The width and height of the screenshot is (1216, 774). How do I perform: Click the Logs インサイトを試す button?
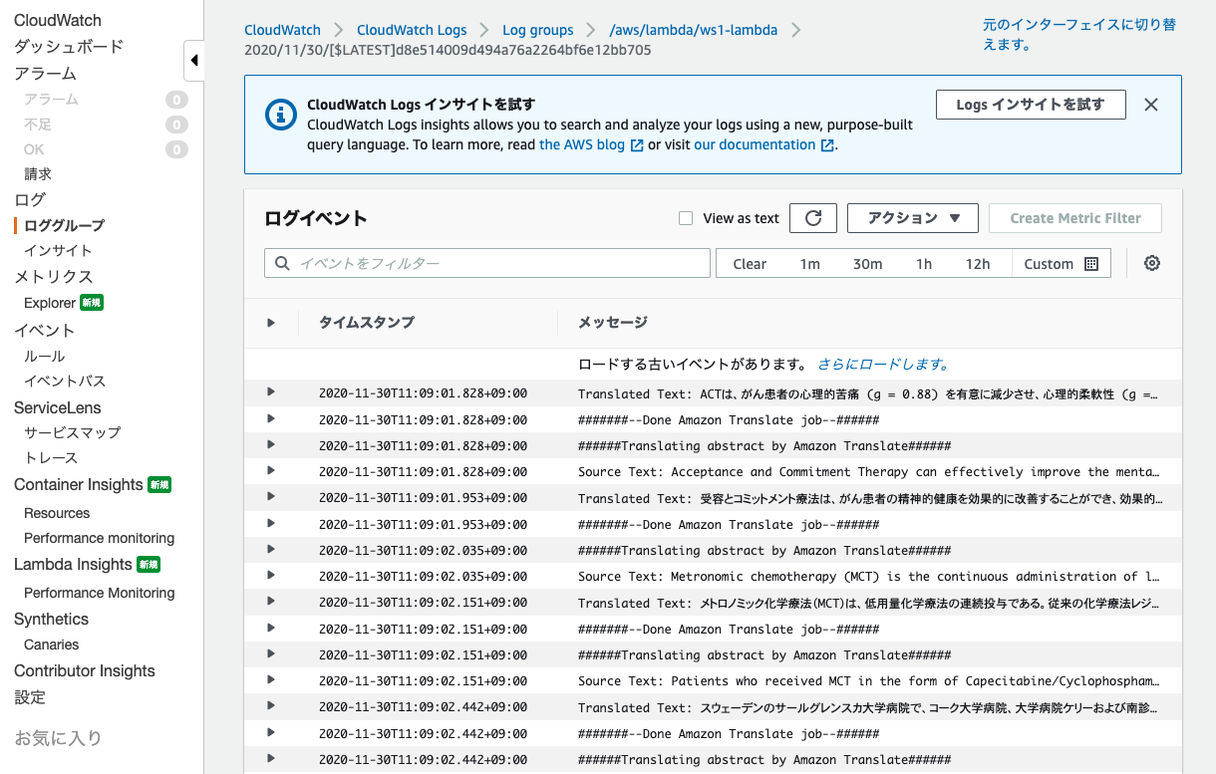(1031, 105)
